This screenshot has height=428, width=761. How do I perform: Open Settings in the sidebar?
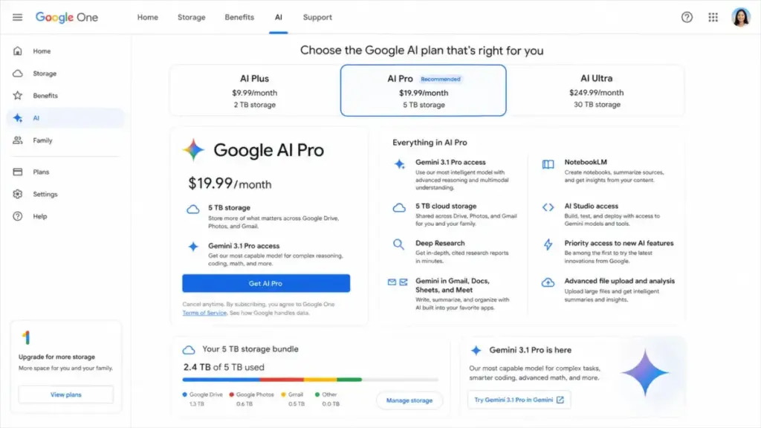click(65, 194)
